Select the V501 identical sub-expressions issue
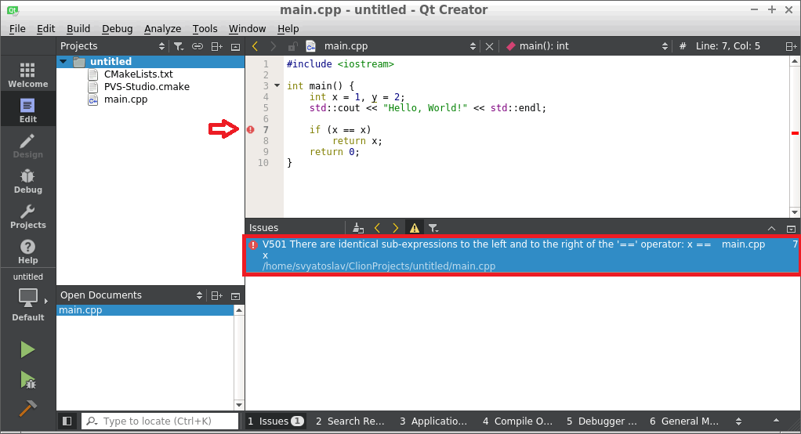This screenshot has width=801, height=434. pos(521,255)
